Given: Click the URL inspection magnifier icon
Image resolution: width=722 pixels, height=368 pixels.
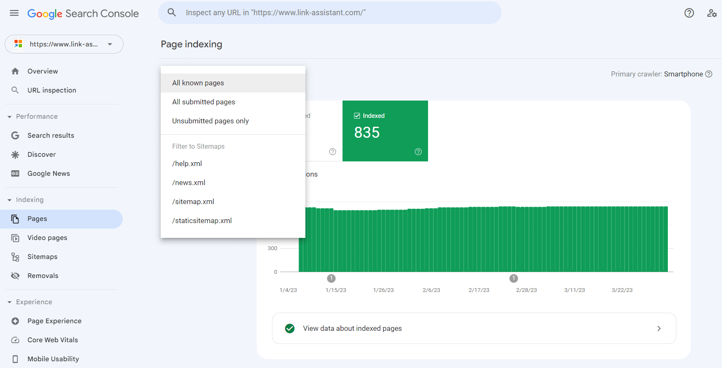Looking at the screenshot, I should pyautogui.click(x=15, y=90).
